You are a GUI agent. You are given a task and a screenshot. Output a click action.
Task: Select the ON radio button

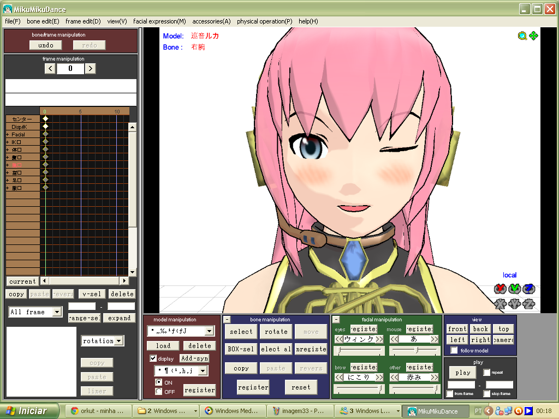[x=159, y=382]
